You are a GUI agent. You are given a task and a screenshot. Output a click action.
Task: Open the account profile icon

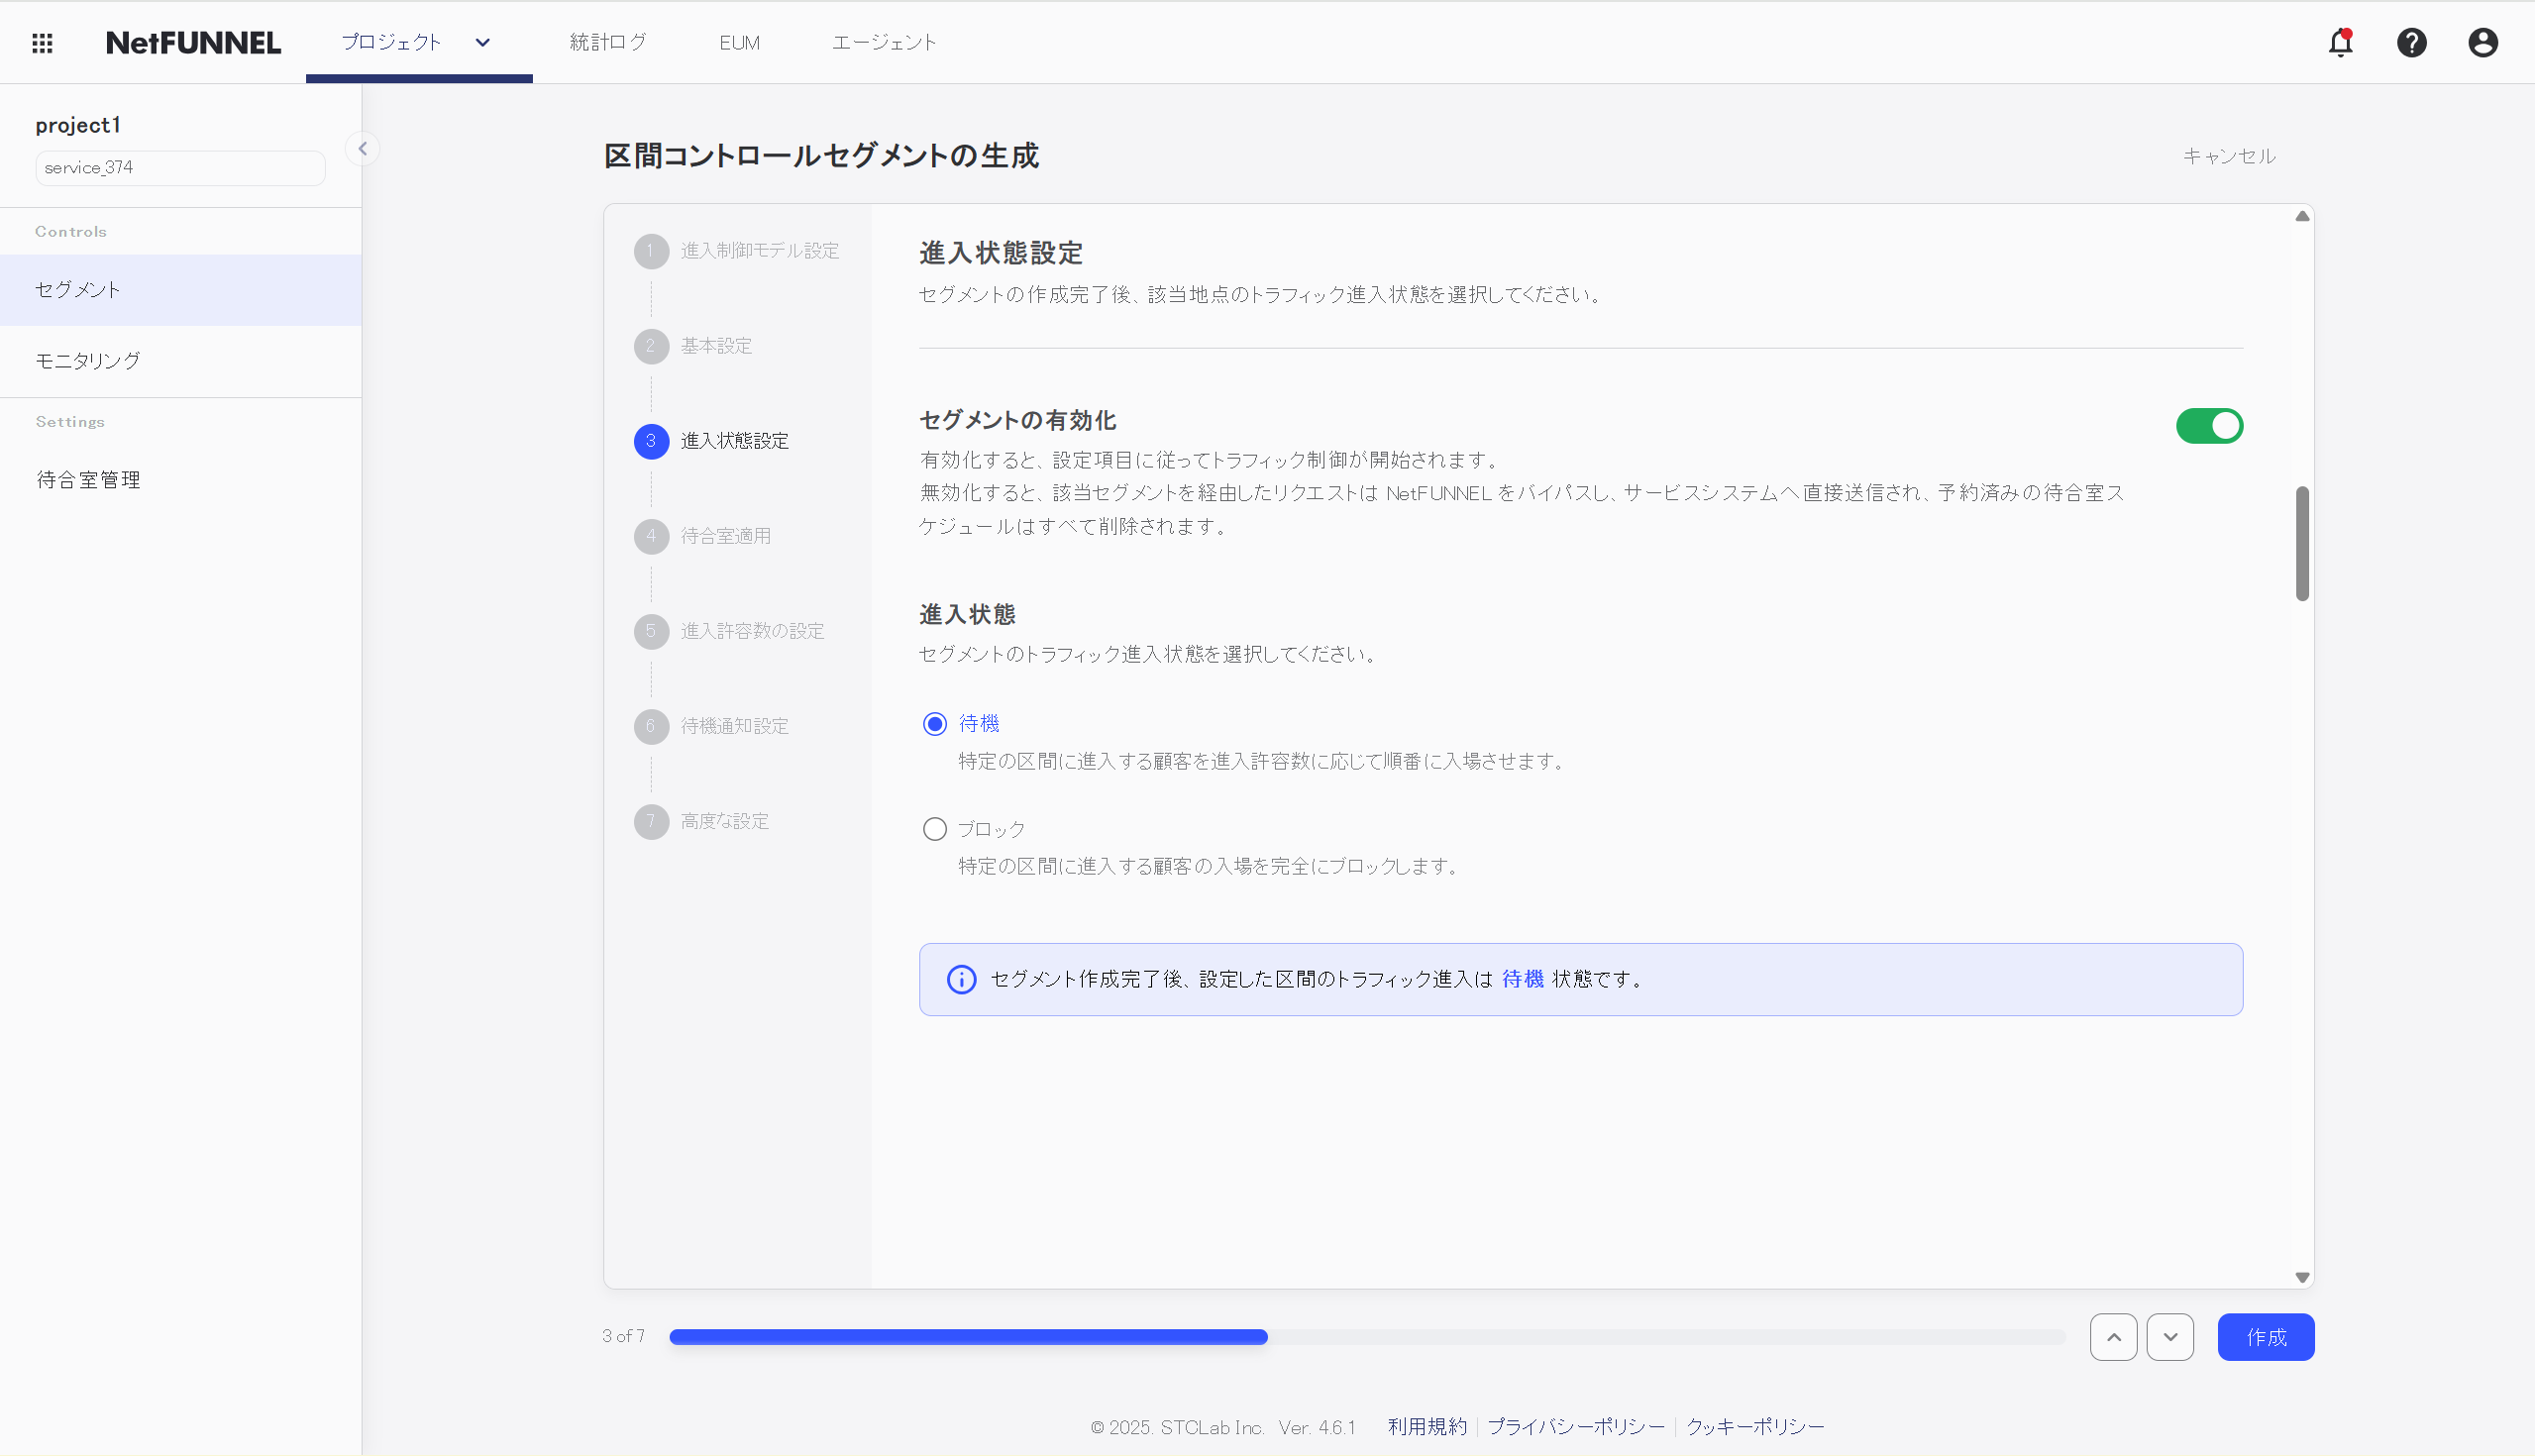(2484, 42)
